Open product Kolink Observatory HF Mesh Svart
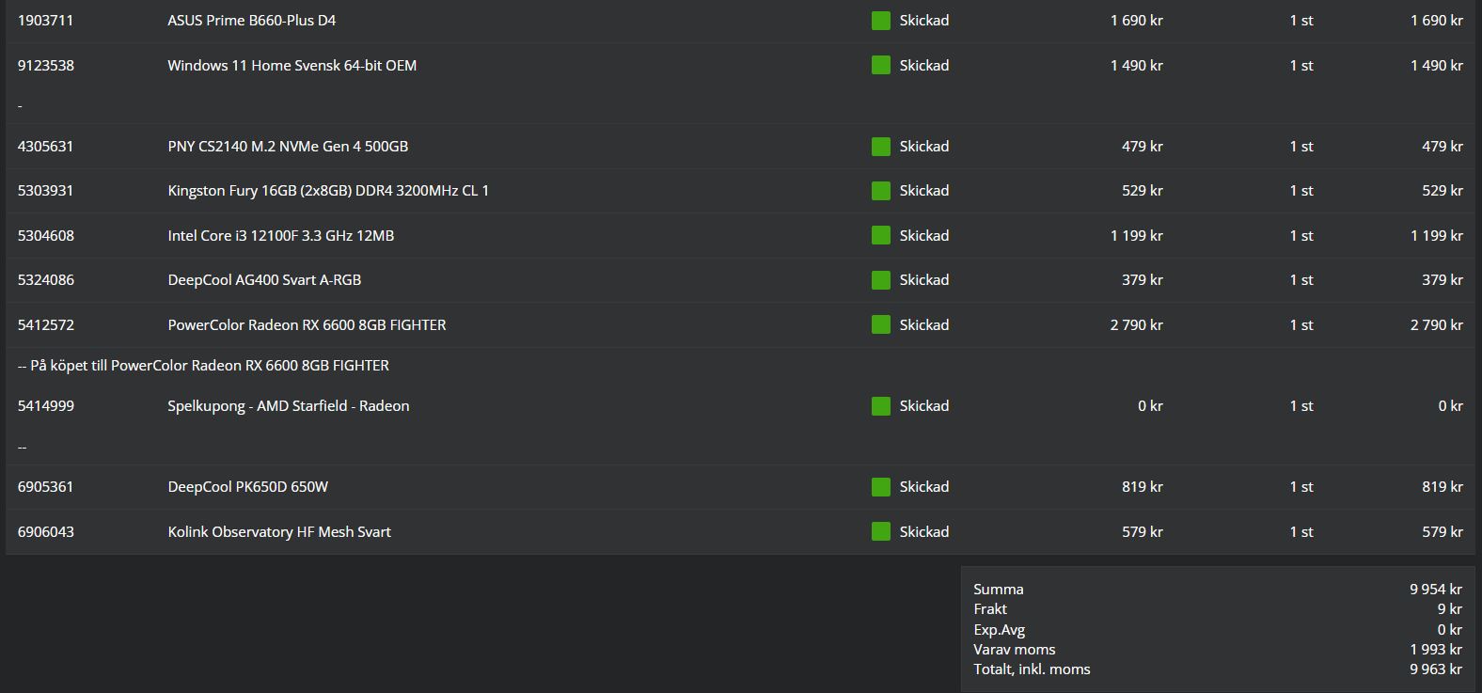The image size is (1482, 693). (279, 531)
